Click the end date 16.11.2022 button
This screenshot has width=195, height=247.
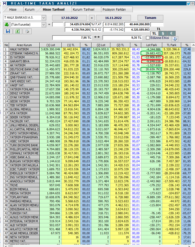pyautogui.click(x=113, y=18)
